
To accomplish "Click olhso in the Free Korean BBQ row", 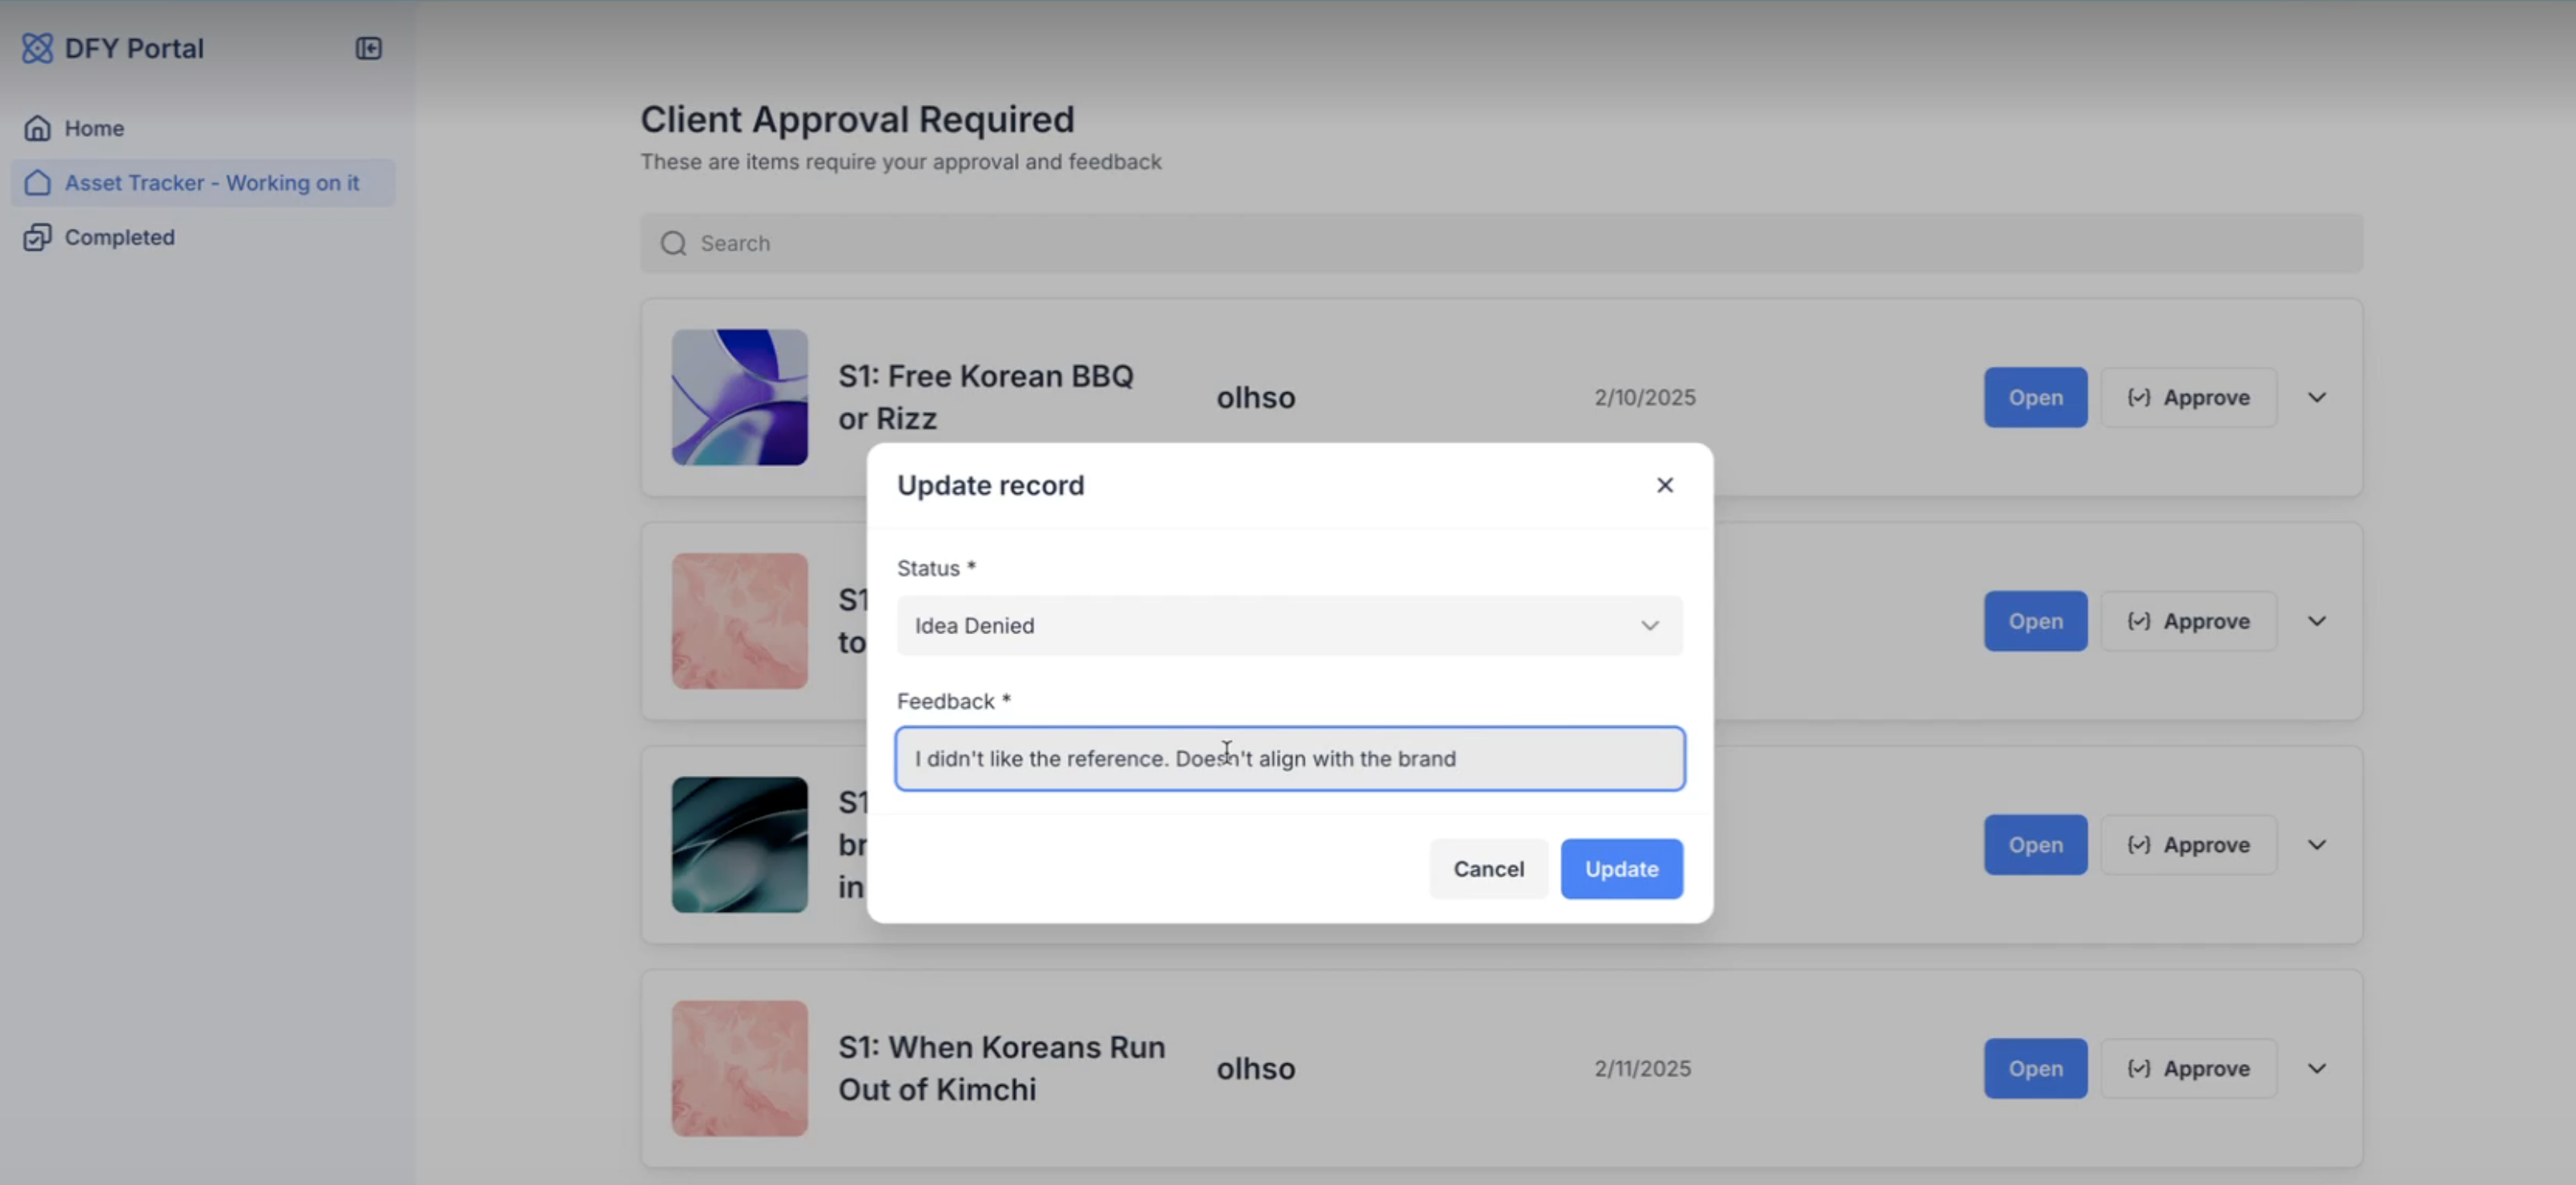I will (x=1255, y=397).
